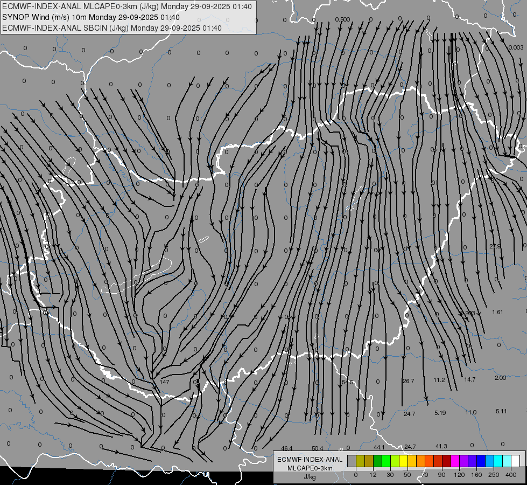This screenshot has height=485, width=527.
Task: Click the map value 0.500 near the top
Action: pyautogui.click(x=341, y=19)
